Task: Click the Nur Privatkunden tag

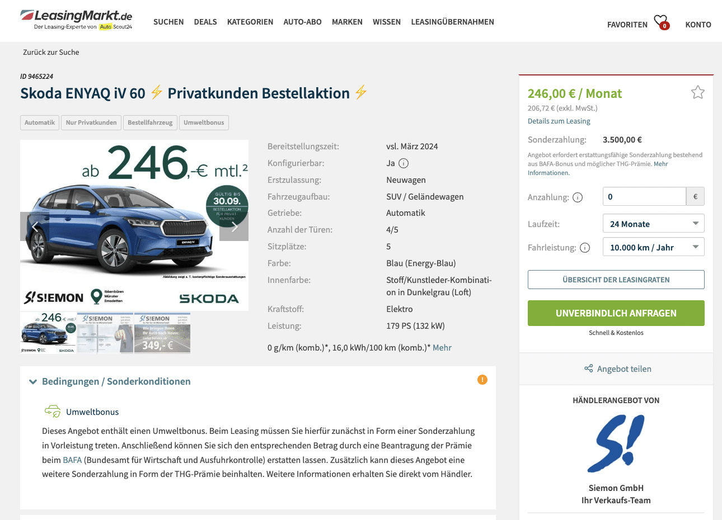Action: click(91, 122)
